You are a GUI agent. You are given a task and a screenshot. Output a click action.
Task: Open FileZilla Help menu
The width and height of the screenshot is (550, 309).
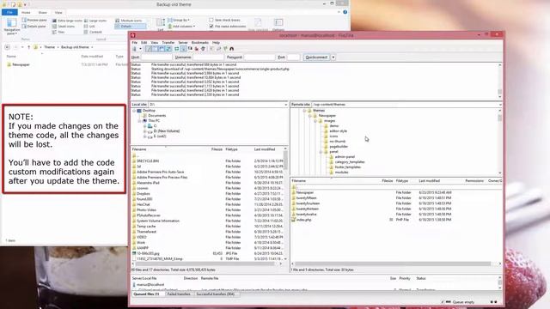tap(216, 43)
